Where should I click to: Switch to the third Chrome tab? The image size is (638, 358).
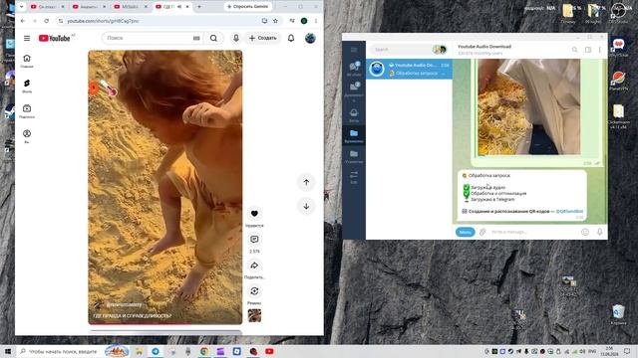131,7
